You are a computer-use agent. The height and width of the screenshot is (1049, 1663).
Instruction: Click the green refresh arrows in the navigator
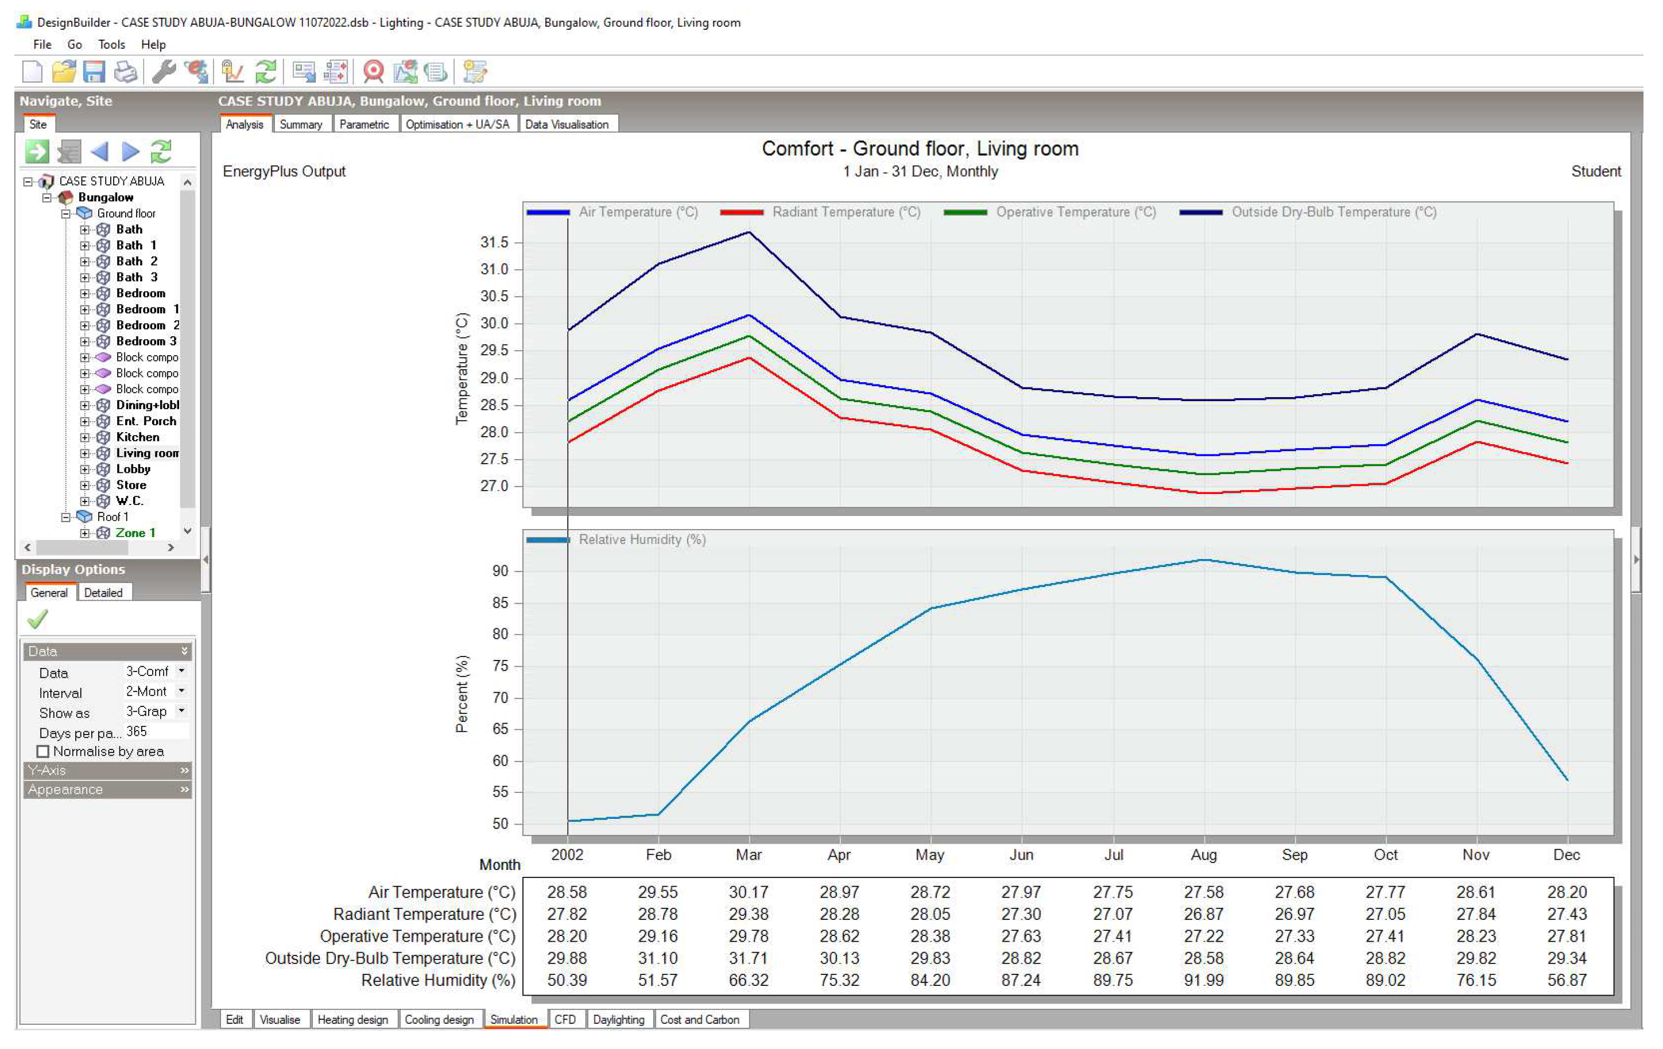pyautogui.click(x=161, y=151)
